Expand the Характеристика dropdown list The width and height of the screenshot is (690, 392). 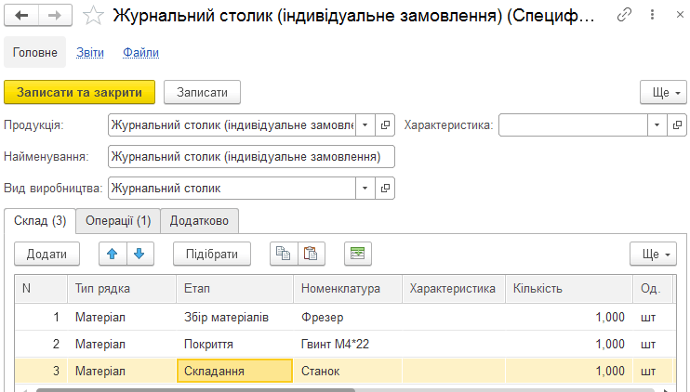[657, 125]
